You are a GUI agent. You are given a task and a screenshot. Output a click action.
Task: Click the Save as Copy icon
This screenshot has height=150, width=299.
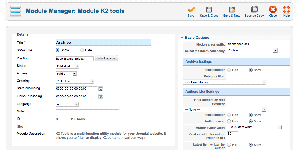tap(254, 10)
